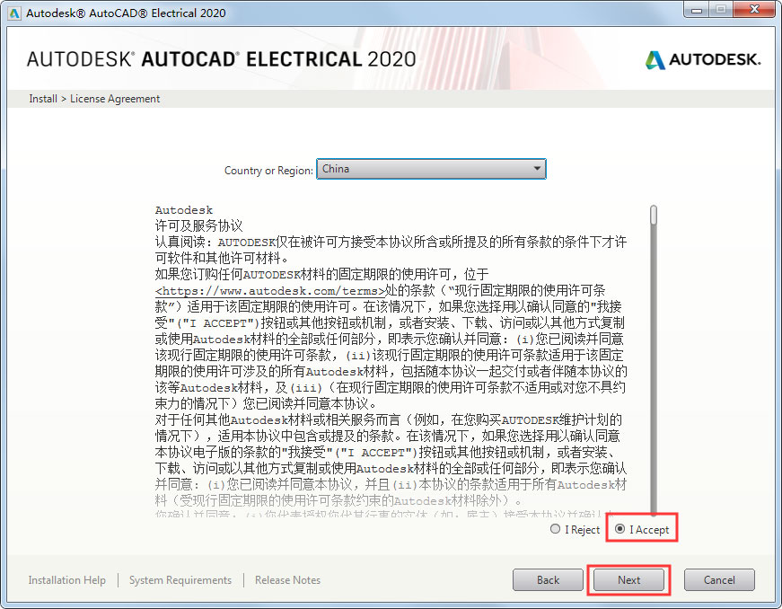
Task: Click the Install breadcrumb link
Action: tap(42, 98)
